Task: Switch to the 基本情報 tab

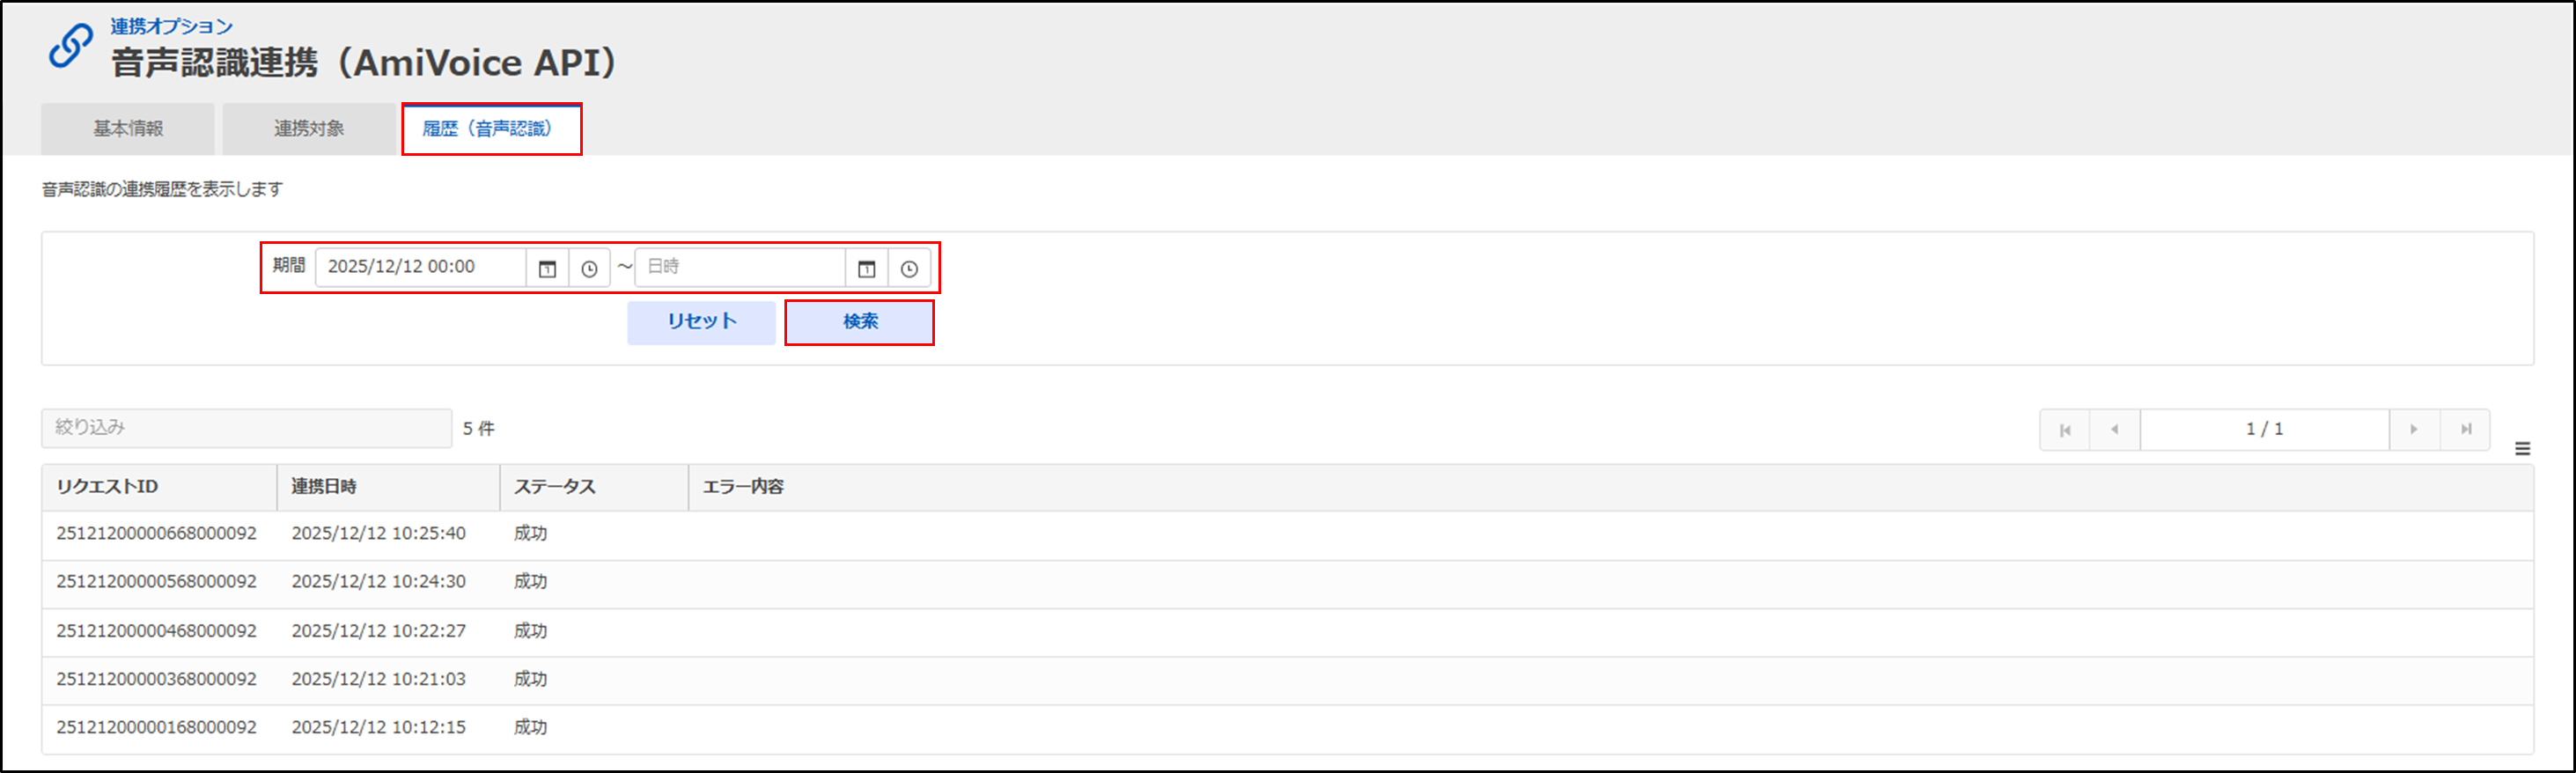Action: pos(128,129)
